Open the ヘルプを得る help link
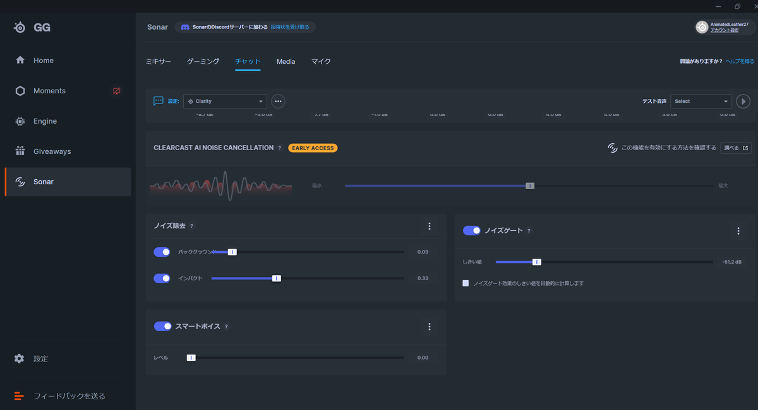 click(x=740, y=61)
